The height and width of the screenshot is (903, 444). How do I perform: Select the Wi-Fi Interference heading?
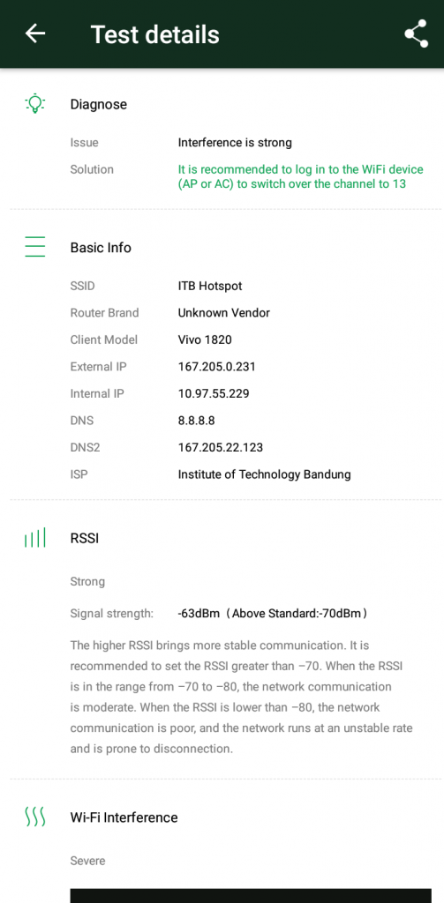pyautogui.click(x=124, y=817)
